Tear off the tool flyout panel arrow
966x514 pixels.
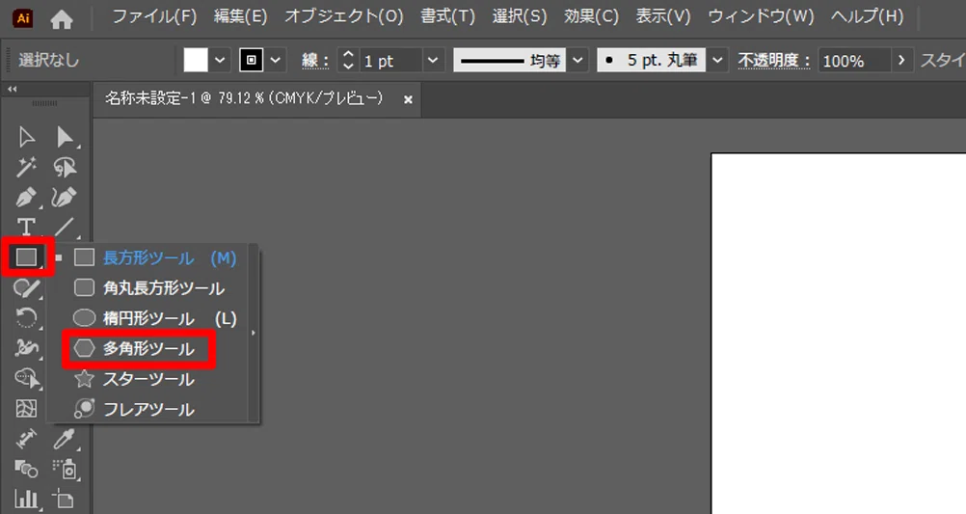point(254,333)
